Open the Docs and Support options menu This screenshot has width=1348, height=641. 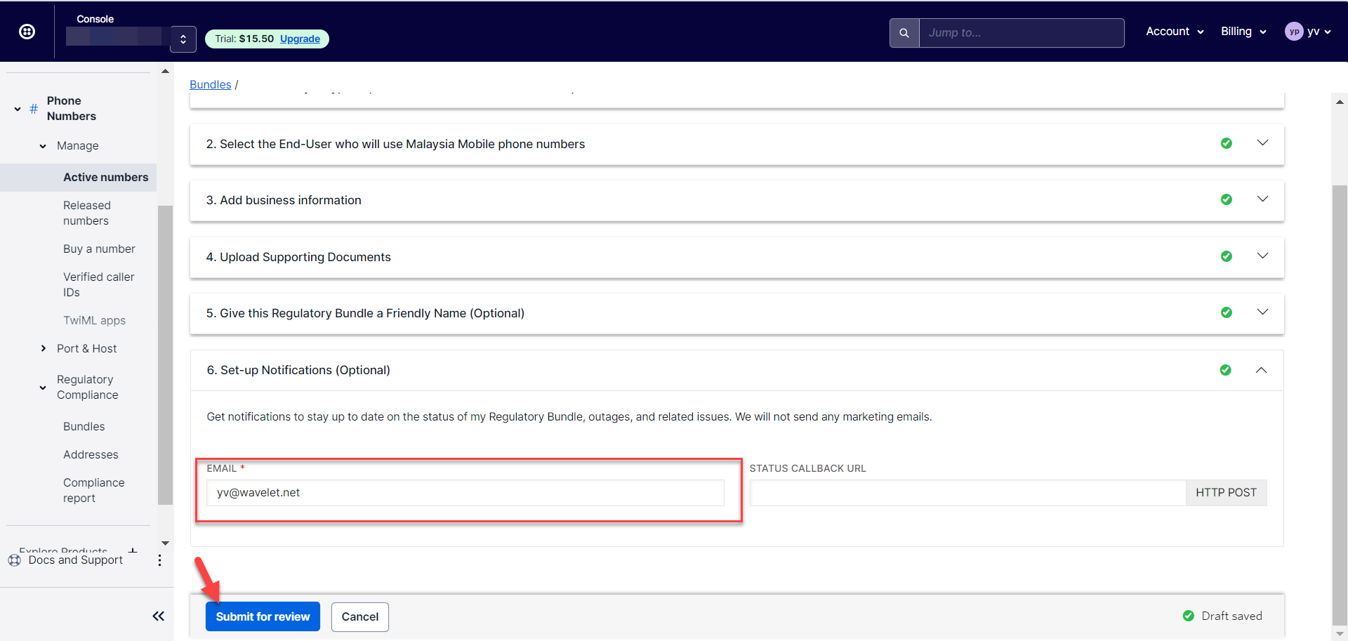159,560
